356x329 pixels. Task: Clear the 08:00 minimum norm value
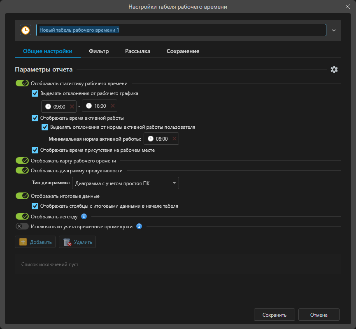[174, 139]
